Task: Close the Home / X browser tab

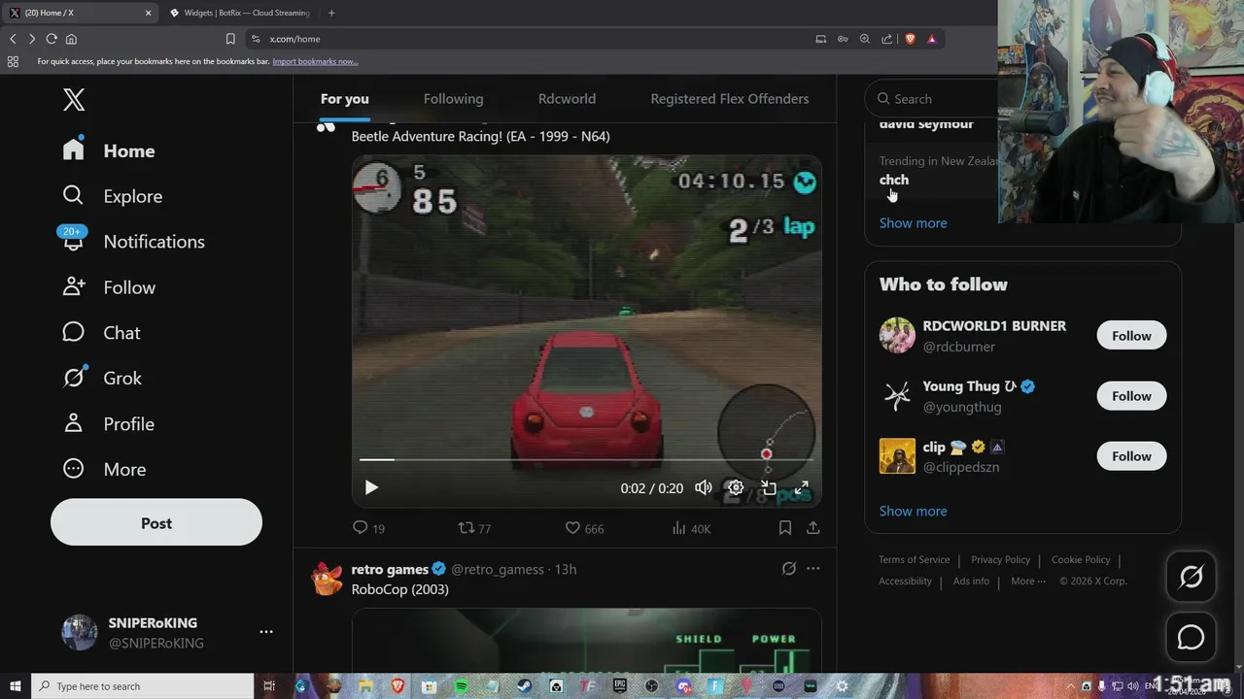Action: click(x=148, y=13)
